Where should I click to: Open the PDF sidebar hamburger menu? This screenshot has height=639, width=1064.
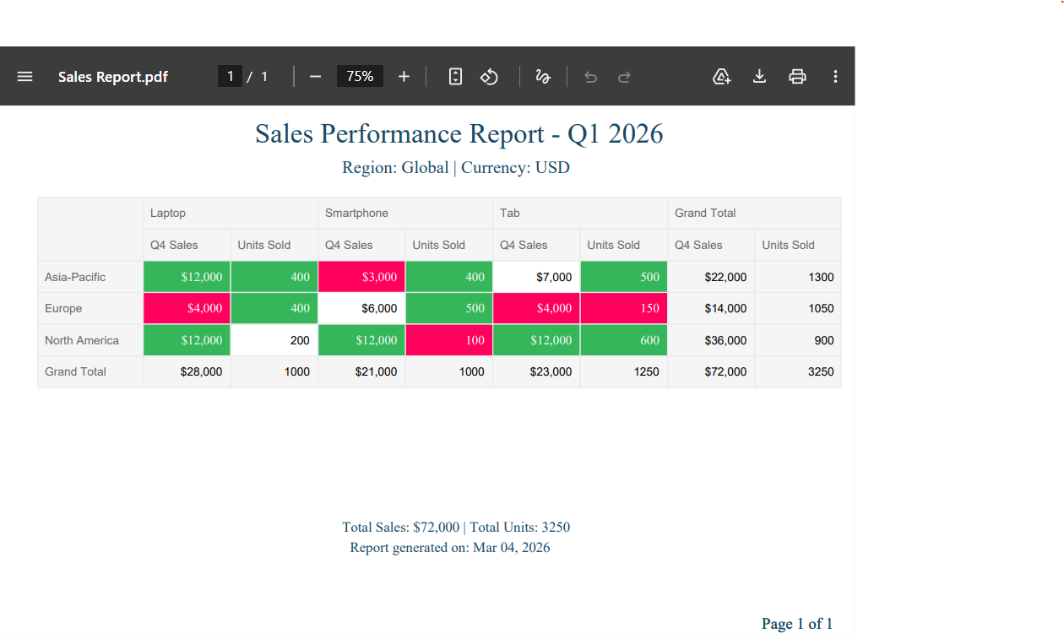[25, 77]
